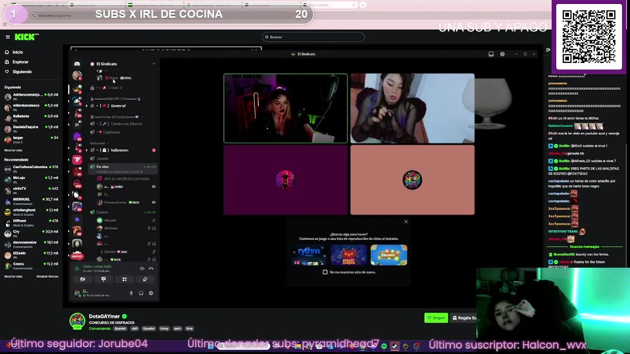Open Discord user settings gear
The height and width of the screenshot is (354, 630).
tap(151, 294)
